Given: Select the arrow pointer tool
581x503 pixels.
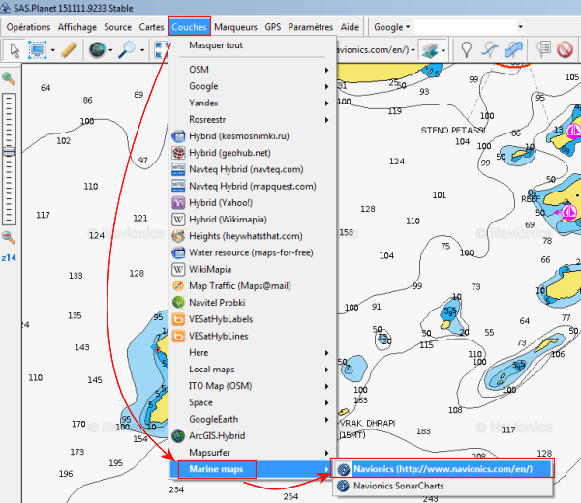Looking at the screenshot, I should coord(15,50).
